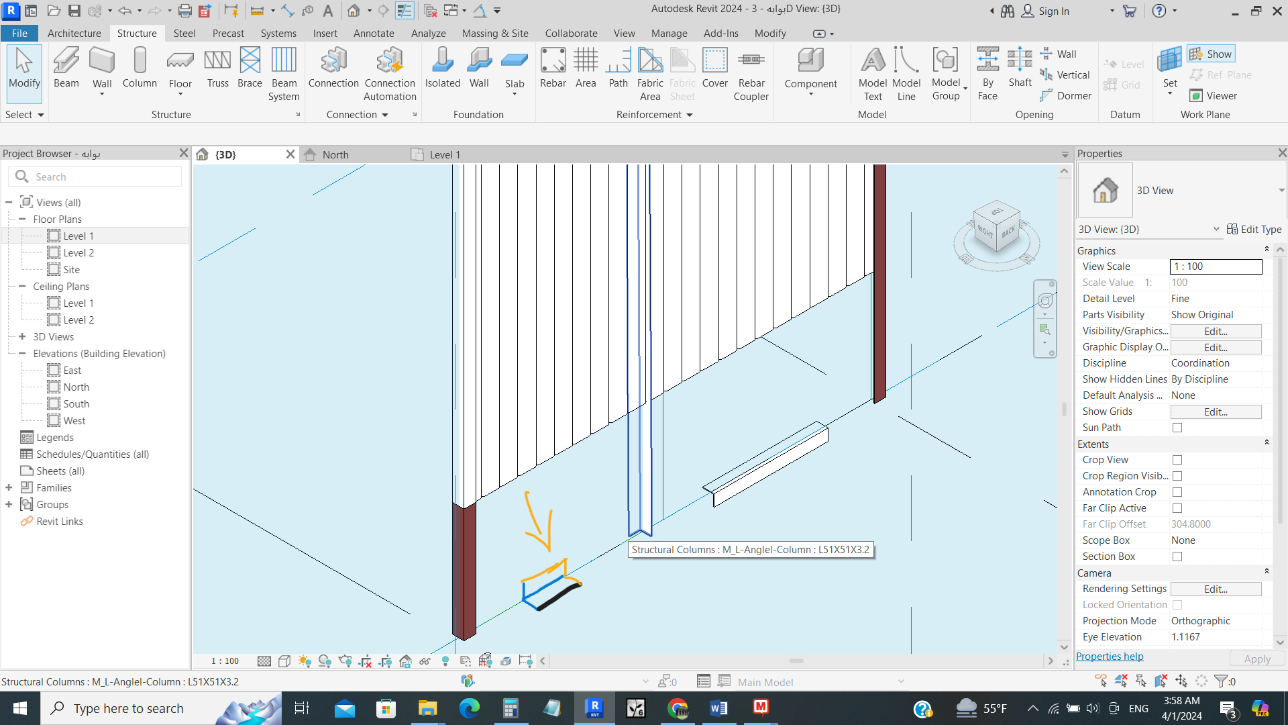1288x725 pixels.
Task: Click the Apply button in Properties
Action: [x=1257, y=659]
